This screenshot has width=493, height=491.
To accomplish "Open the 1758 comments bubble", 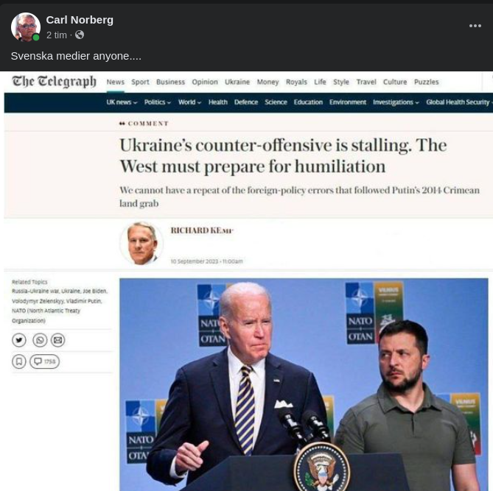I will [x=44, y=361].
